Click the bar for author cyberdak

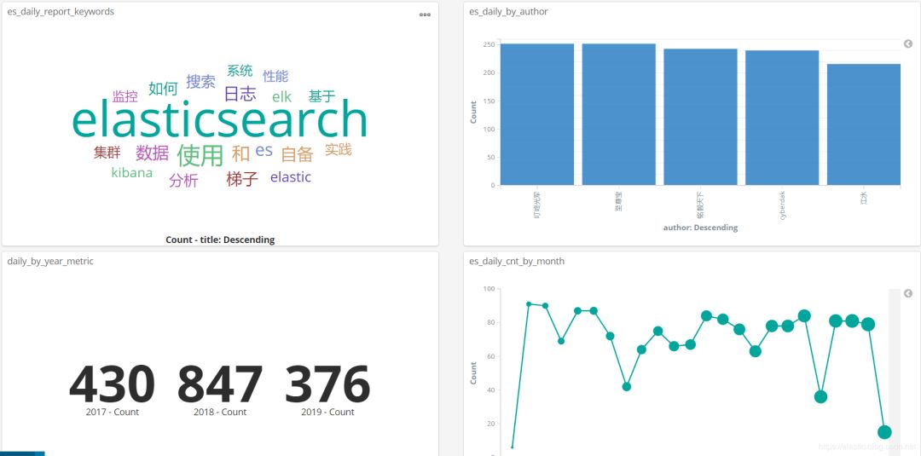[782, 118]
